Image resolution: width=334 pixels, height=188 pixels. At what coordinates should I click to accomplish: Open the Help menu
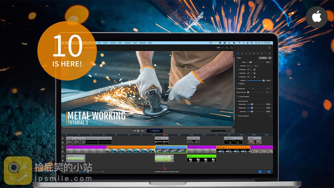coord(150,43)
